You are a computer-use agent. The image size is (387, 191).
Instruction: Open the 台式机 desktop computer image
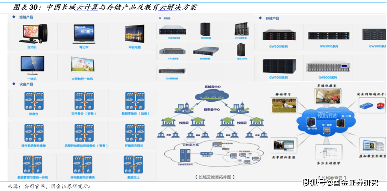(33, 34)
